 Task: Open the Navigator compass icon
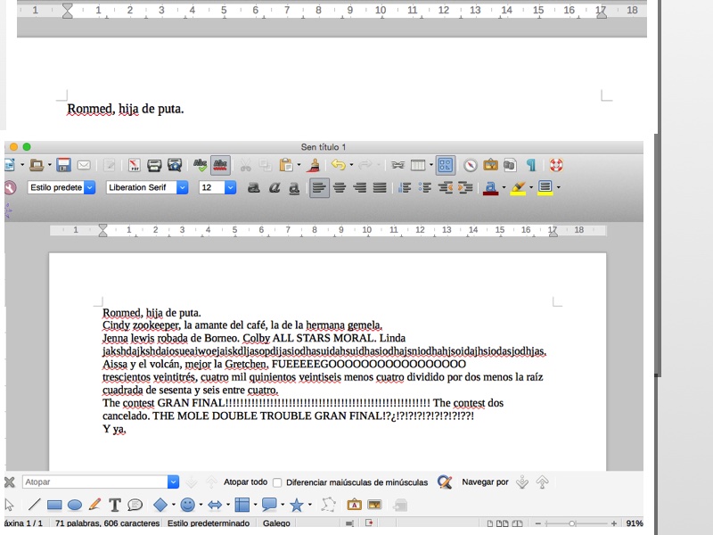point(470,165)
